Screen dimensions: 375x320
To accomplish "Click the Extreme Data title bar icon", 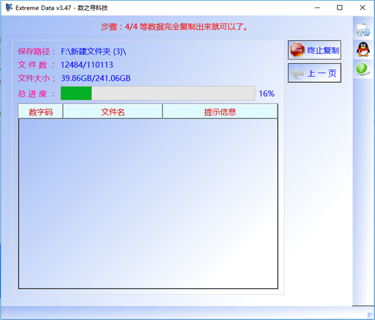I will pos(8,7).
